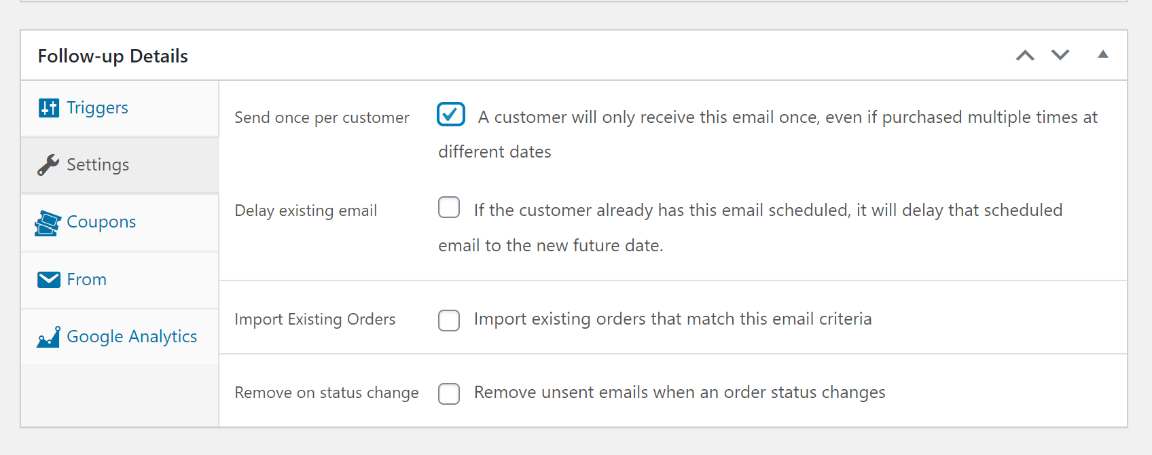
Task: Click the Triggers tab icon
Action: pos(49,108)
